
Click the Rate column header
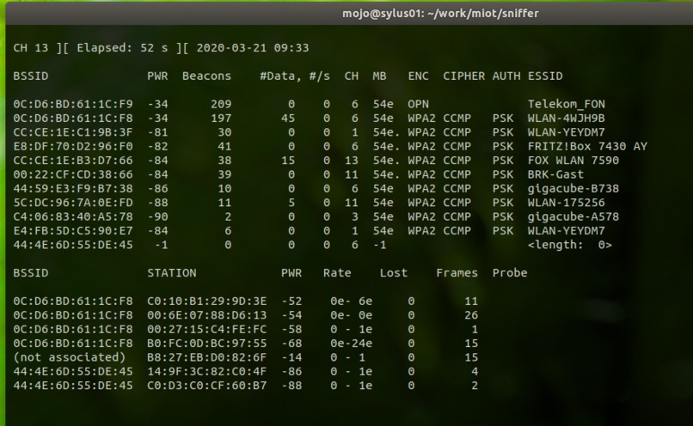[x=337, y=273]
